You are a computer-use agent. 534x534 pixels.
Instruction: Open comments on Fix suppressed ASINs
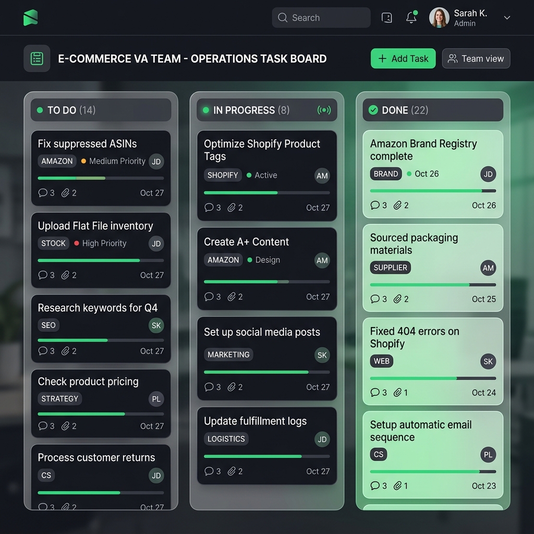pos(46,193)
